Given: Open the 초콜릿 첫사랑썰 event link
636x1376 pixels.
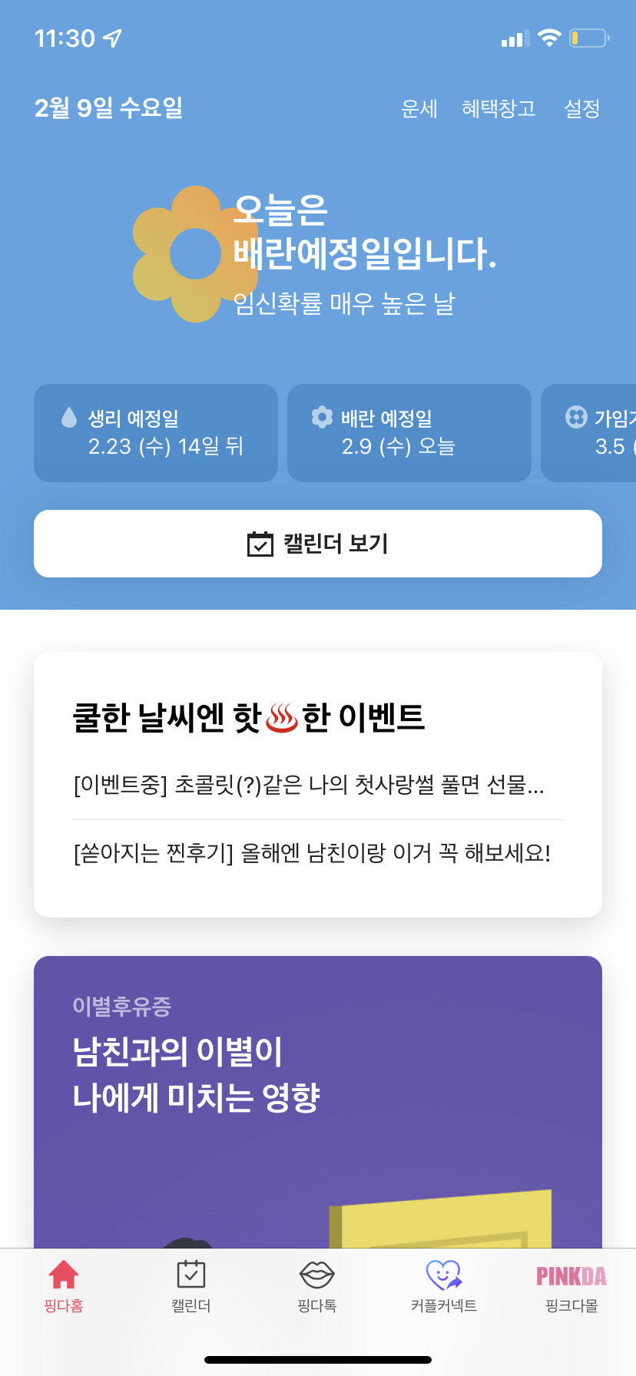Looking at the screenshot, I should (x=309, y=785).
